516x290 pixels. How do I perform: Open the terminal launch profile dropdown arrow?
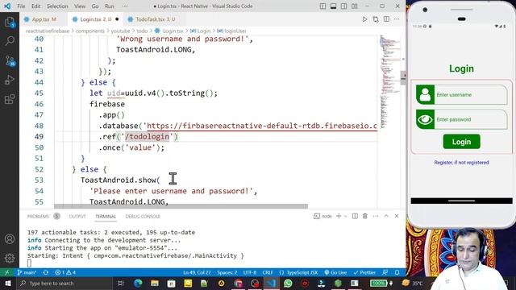pos(346,216)
